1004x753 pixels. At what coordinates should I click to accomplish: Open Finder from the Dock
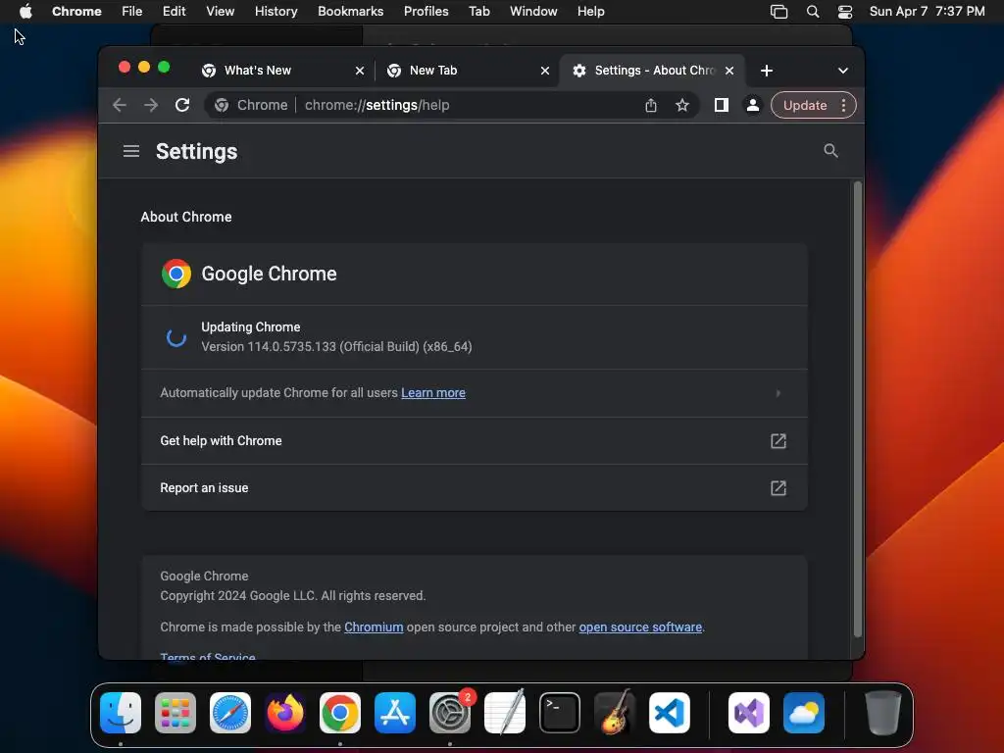(121, 713)
